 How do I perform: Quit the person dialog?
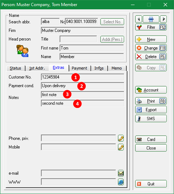[x=151, y=184]
